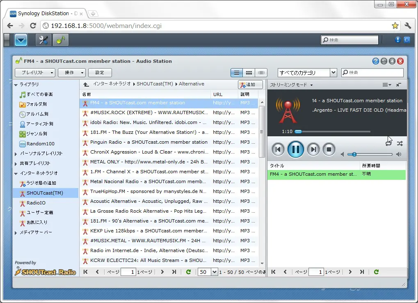Click the DSM pilot view icon at top right
418x303 pixels.
click(407, 40)
